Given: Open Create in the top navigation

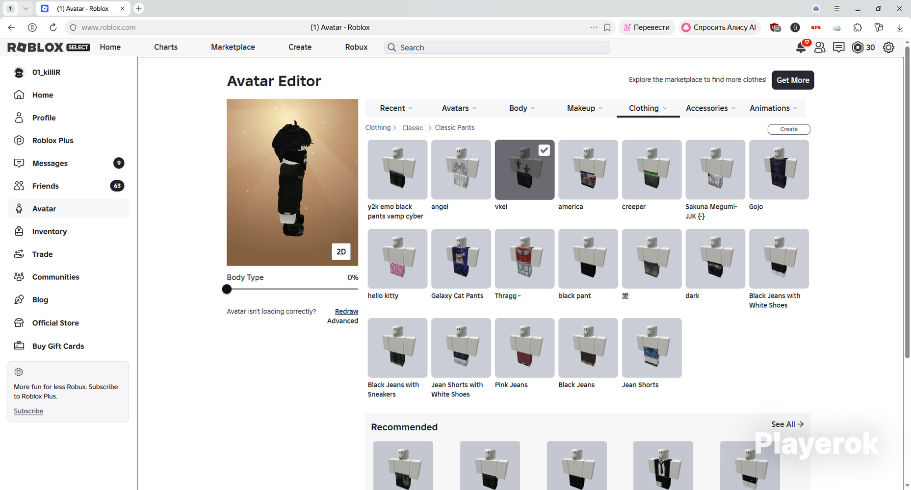Looking at the screenshot, I should (x=300, y=47).
